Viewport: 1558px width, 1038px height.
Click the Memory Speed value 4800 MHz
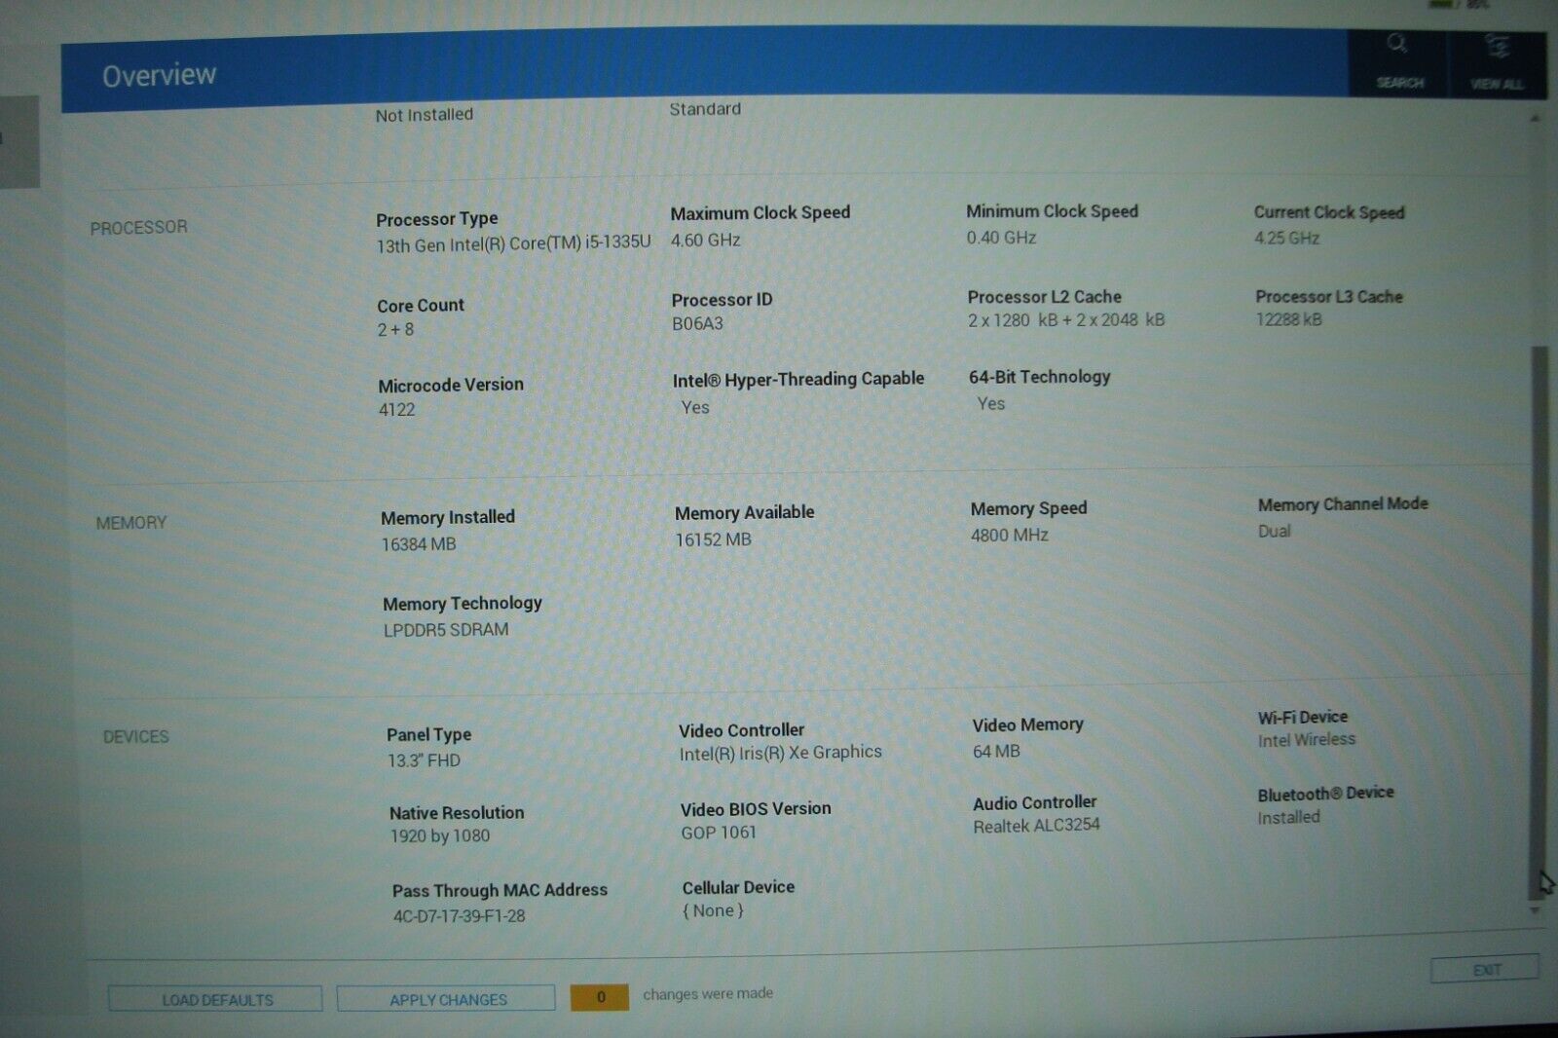click(1009, 535)
